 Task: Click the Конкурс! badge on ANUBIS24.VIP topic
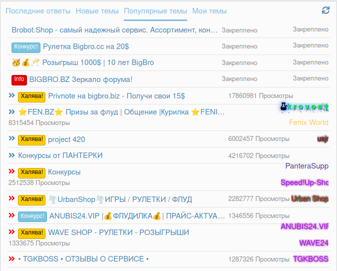click(x=32, y=217)
